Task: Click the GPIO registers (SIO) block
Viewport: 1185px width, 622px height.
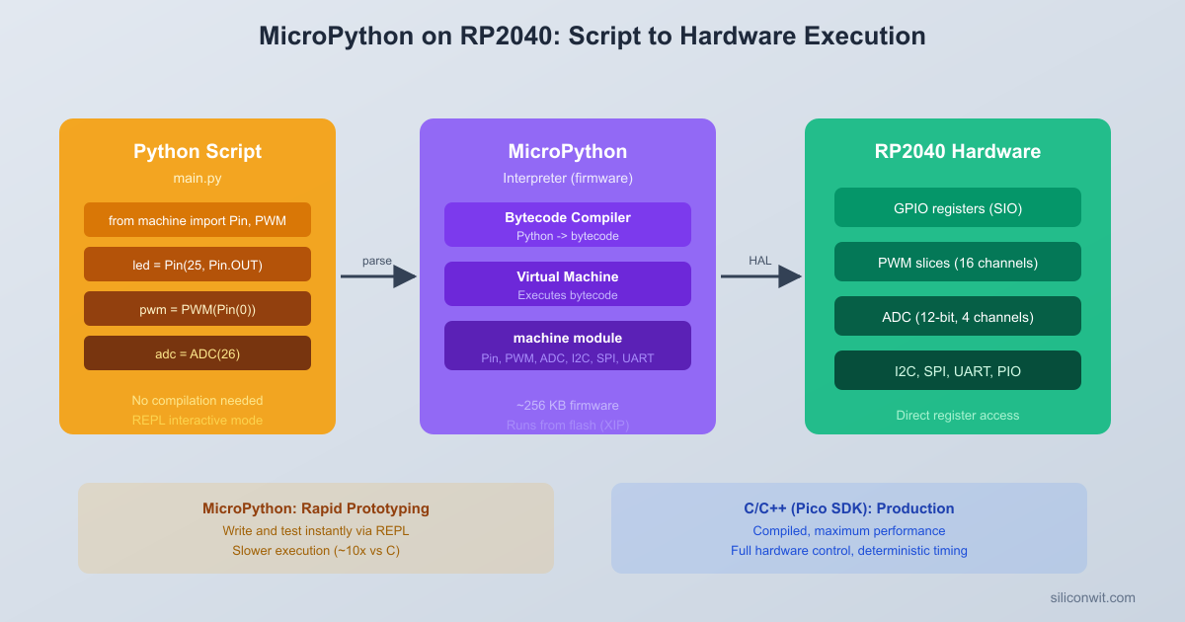Action: point(957,207)
